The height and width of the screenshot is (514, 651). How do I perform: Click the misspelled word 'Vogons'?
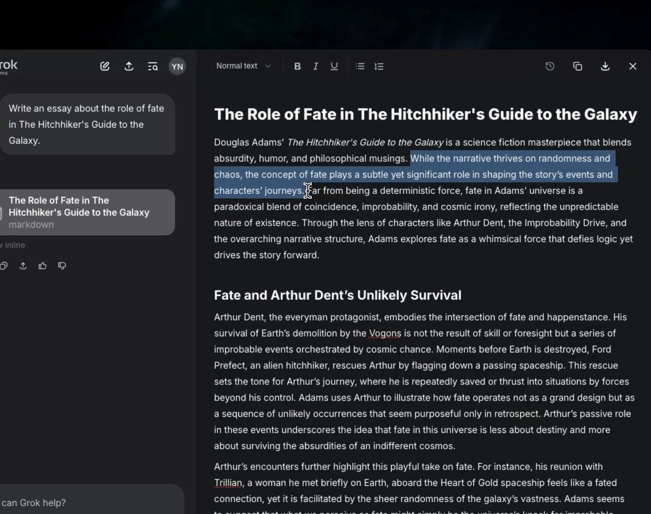385,333
